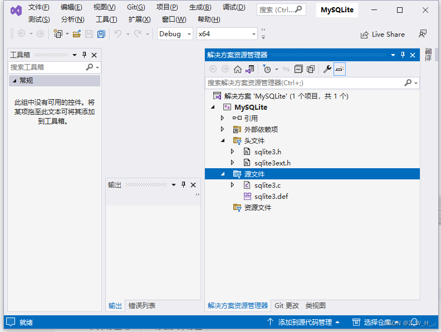Collapse the 常规 toolbox group
This screenshot has width=441, height=332.
point(14,81)
